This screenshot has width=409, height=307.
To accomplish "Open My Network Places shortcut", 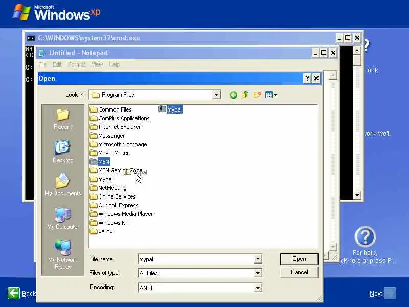I will [62, 254].
